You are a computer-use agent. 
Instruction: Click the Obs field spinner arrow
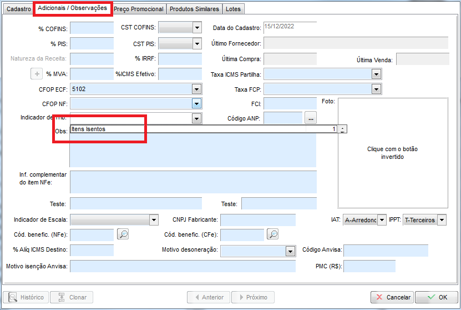click(343, 129)
